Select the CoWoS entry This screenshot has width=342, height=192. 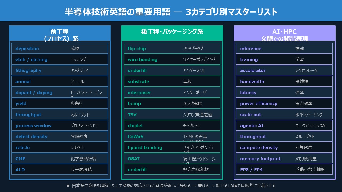(172, 137)
